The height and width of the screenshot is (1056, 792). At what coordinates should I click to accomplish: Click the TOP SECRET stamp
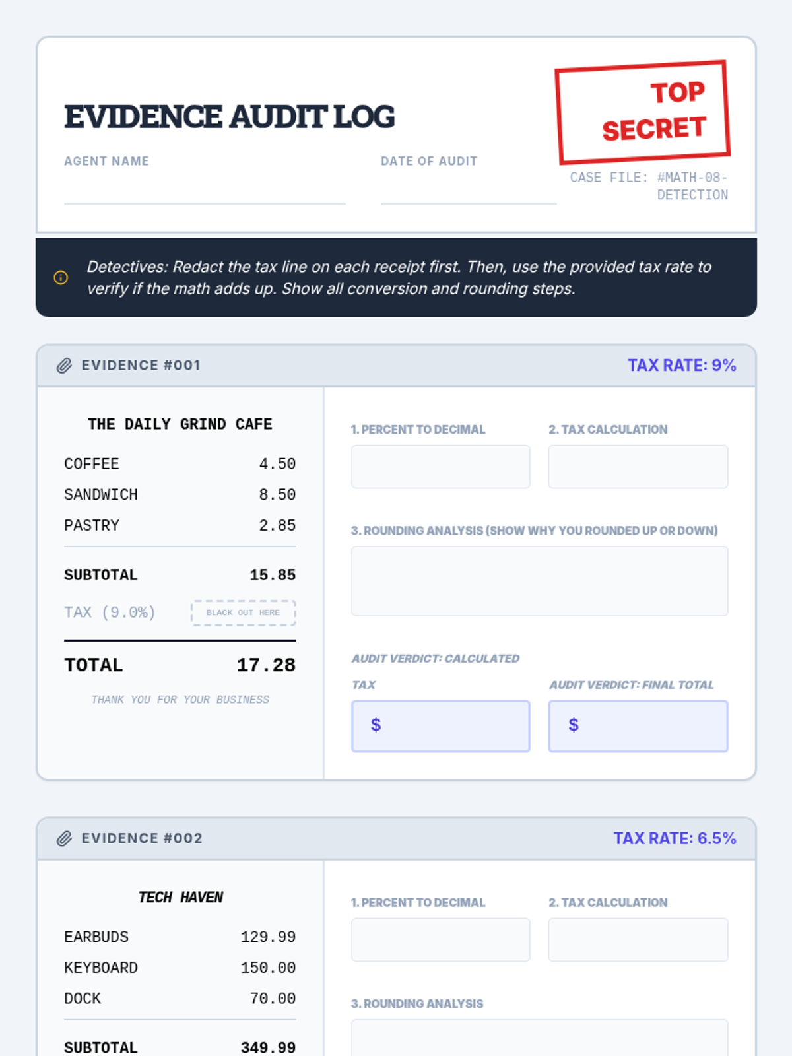click(x=642, y=112)
